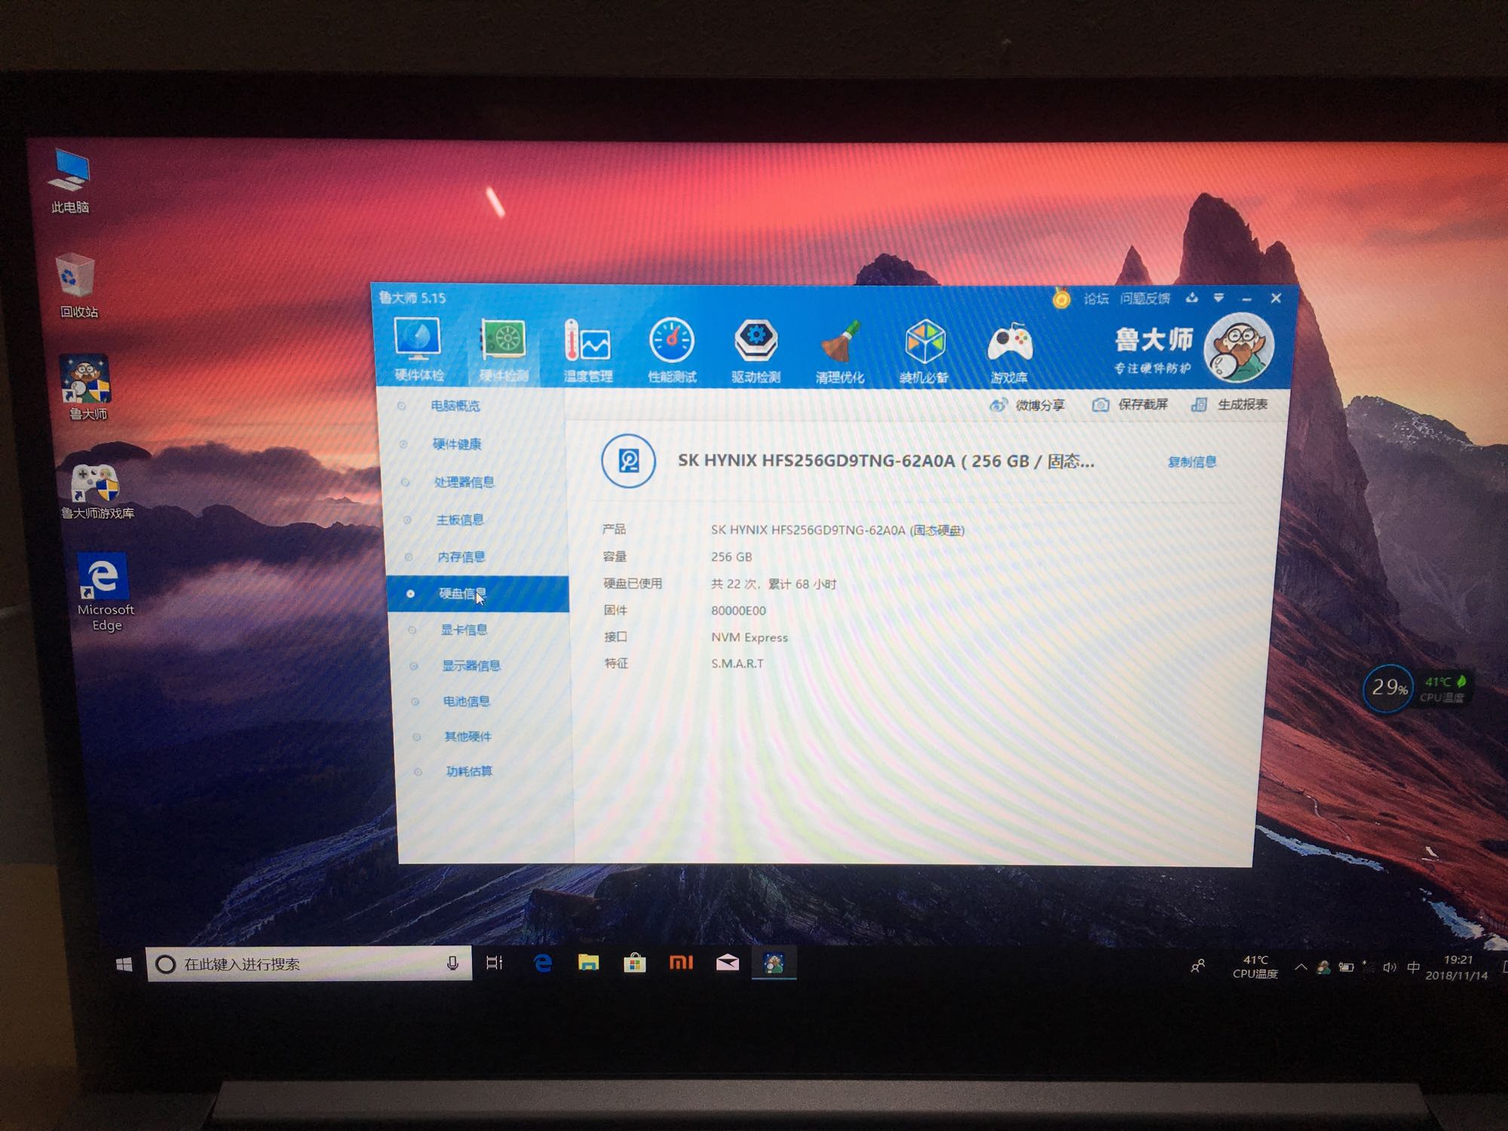Select 显卡信息 in the sidebar
Viewport: 1508px width, 1131px height.
(464, 630)
